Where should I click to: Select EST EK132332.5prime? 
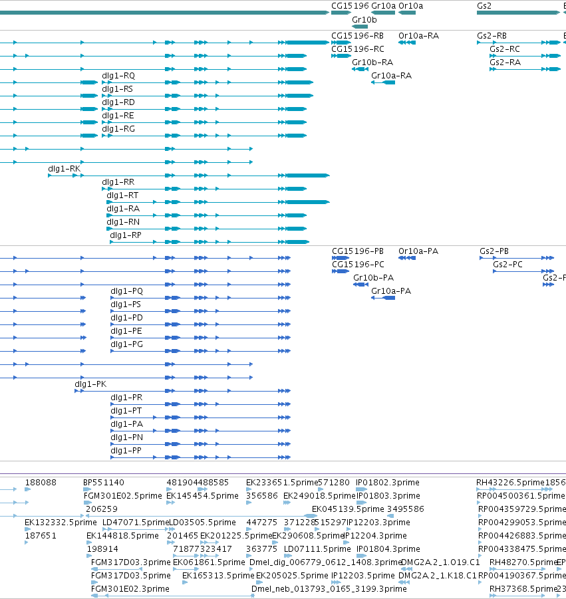[61, 523]
